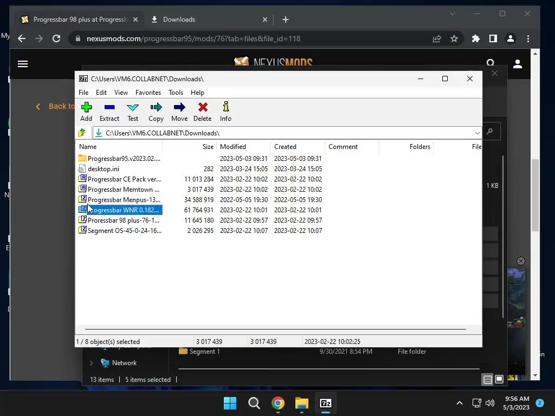This screenshot has width=555, height=416.
Task: Select the desktop.ini file
Action: [99, 169]
